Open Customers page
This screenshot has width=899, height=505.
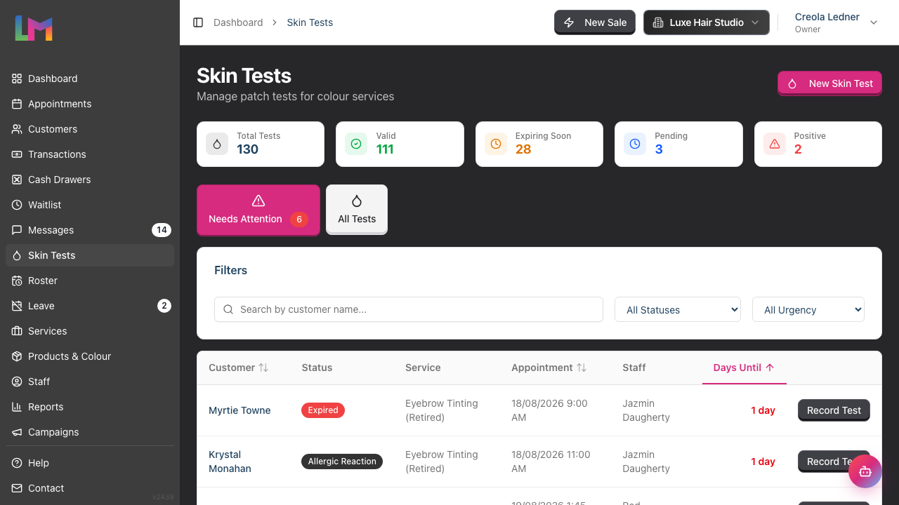(90, 129)
